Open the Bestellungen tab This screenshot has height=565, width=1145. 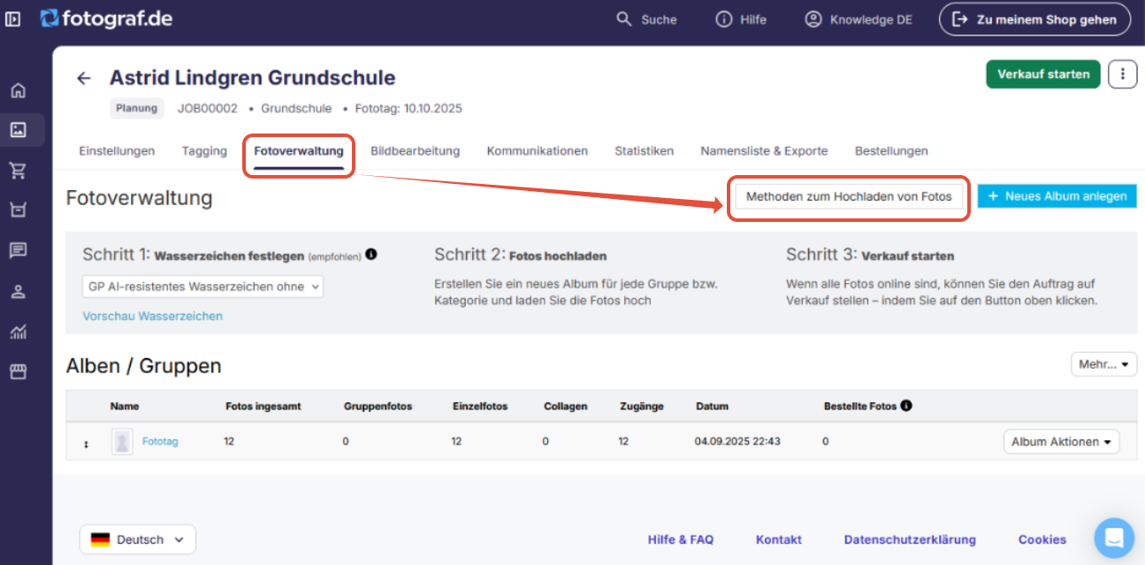click(x=891, y=151)
